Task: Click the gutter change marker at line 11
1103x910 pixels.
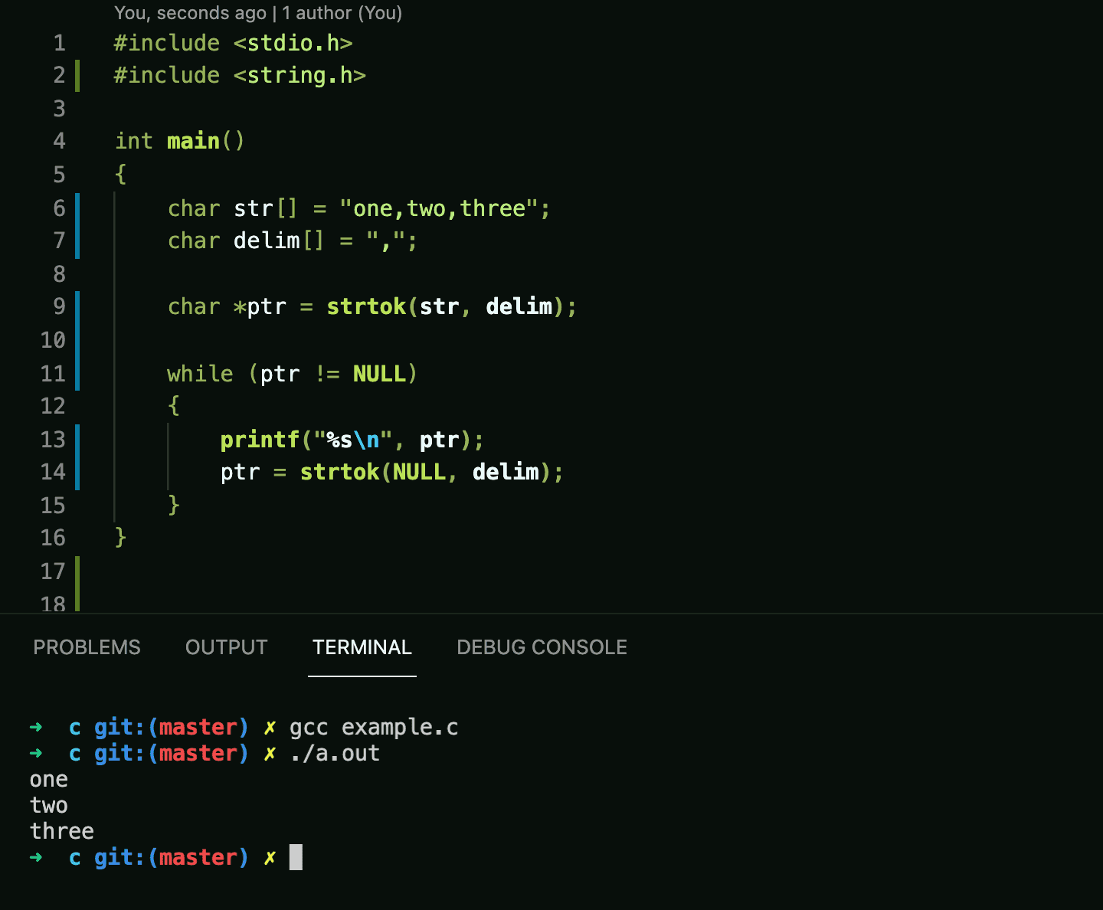Action: (77, 374)
